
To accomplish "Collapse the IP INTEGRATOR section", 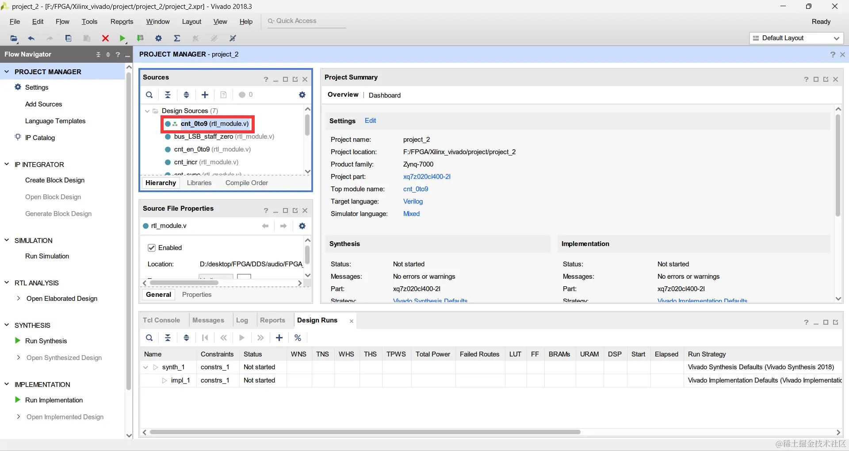I will pyautogui.click(x=7, y=164).
